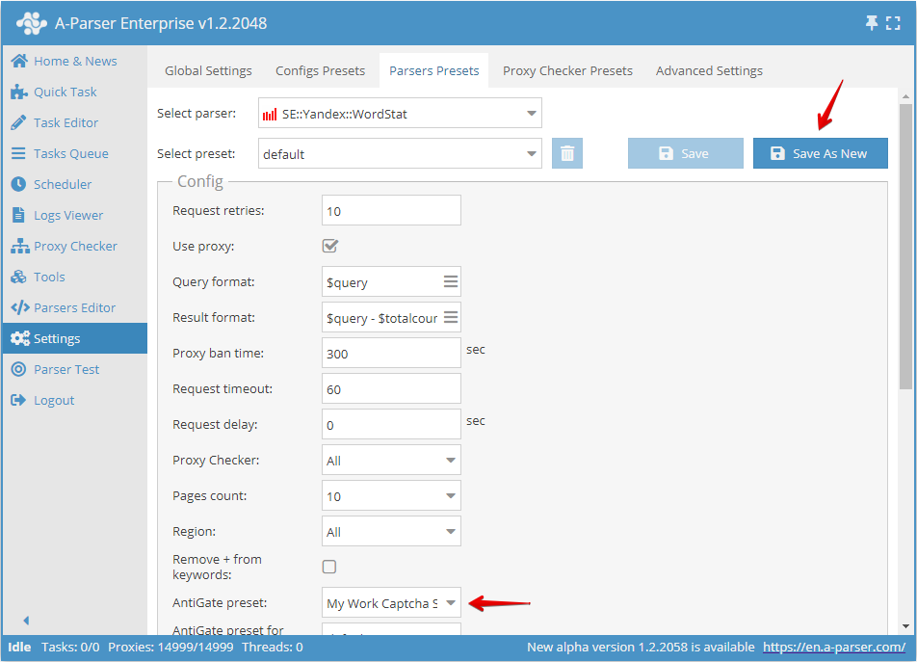Collapse sidebar with left arrow icon

tap(26, 621)
